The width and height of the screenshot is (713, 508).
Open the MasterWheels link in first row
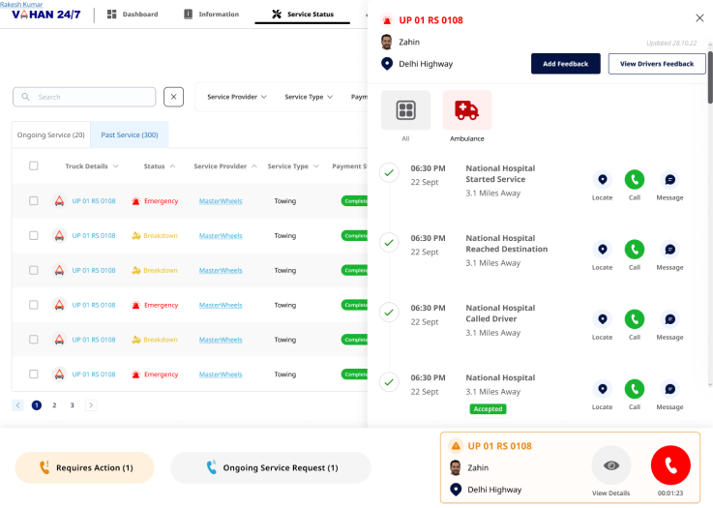(x=221, y=201)
